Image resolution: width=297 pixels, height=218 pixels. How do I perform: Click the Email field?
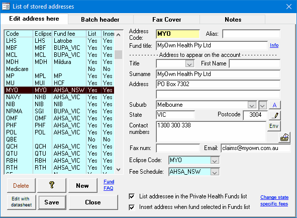[255, 148]
